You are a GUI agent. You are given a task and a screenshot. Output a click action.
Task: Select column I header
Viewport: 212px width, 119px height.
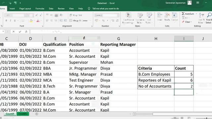point(184,39)
